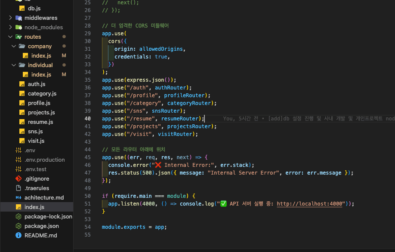The height and width of the screenshot is (252, 395).
Task: Expand the node_modules folder chevron
Action: coord(10,27)
